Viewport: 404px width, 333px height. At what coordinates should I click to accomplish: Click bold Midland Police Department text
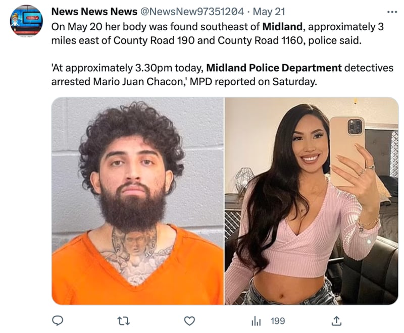click(274, 68)
